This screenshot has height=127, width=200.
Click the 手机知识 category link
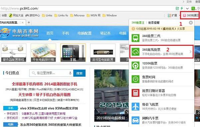point(12,118)
